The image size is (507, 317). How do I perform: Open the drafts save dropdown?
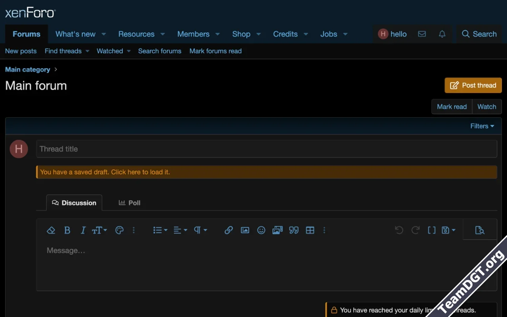(x=448, y=230)
